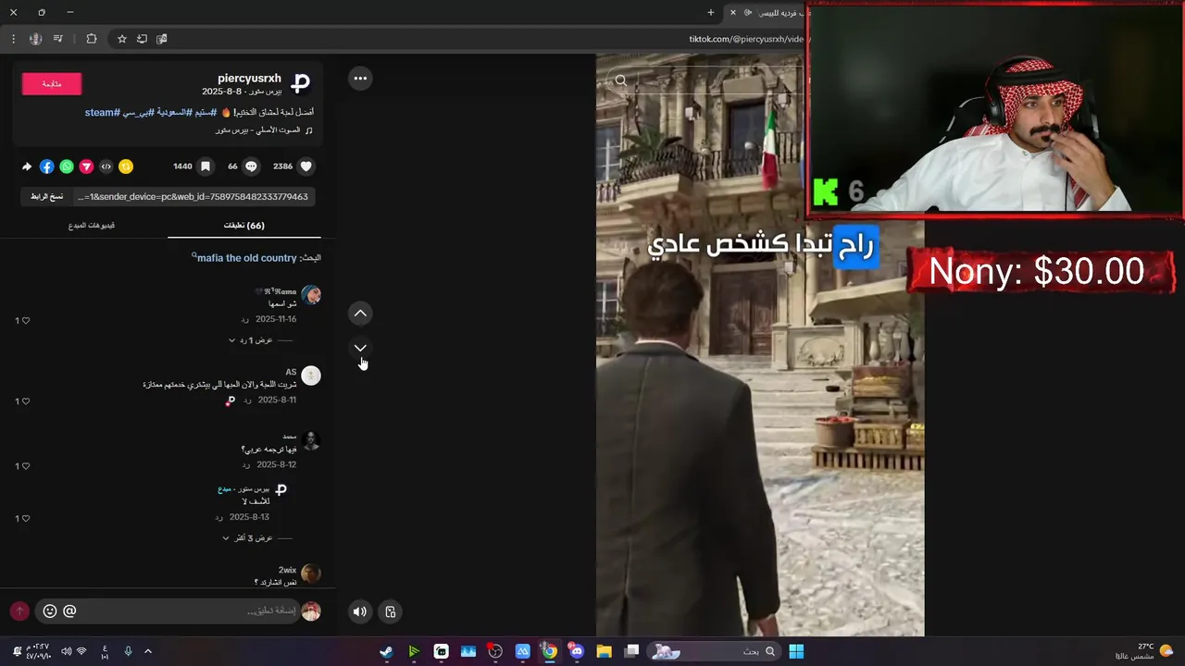Bookmark the video with the save icon
This screenshot has height=666, width=1185.
pyautogui.click(x=206, y=166)
